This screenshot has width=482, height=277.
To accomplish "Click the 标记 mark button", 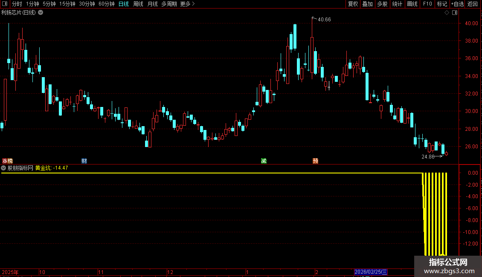I will click(x=442, y=4).
